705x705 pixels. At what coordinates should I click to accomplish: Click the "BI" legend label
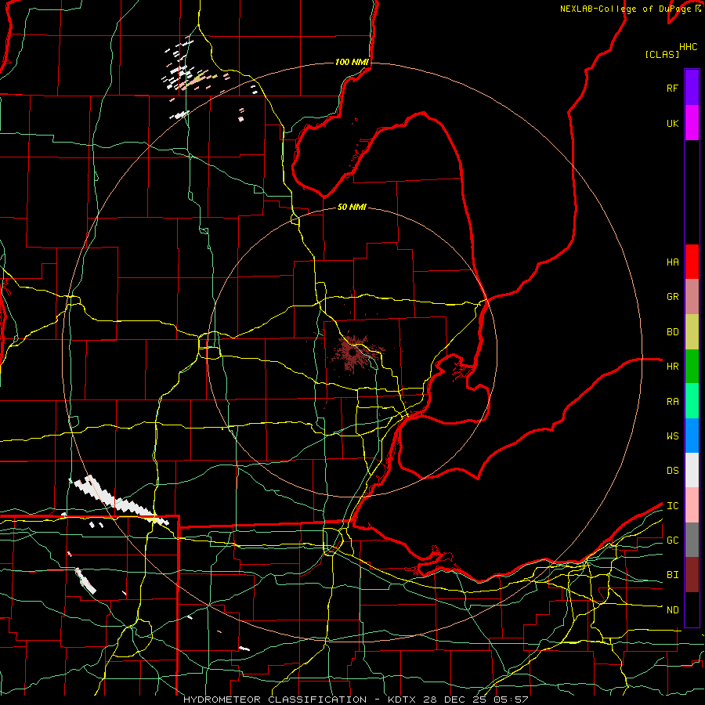[672, 575]
